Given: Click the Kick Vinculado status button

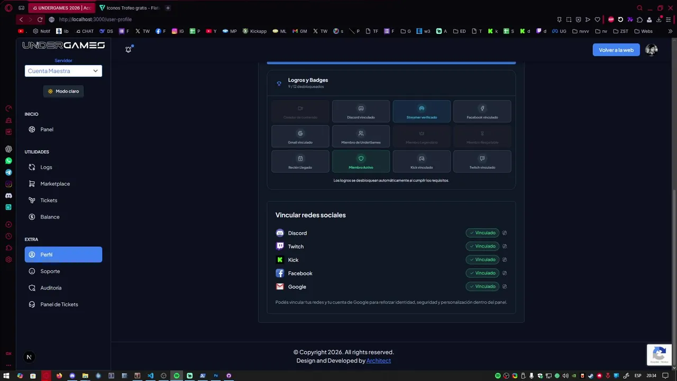Looking at the screenshot, I should [x=482, y=260].
